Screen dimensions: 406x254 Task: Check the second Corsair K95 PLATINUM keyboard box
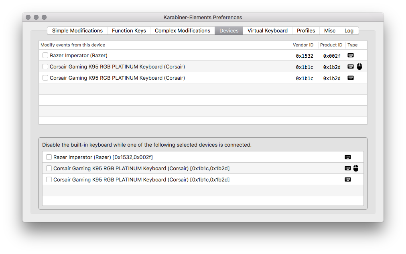tap(45, 78)
